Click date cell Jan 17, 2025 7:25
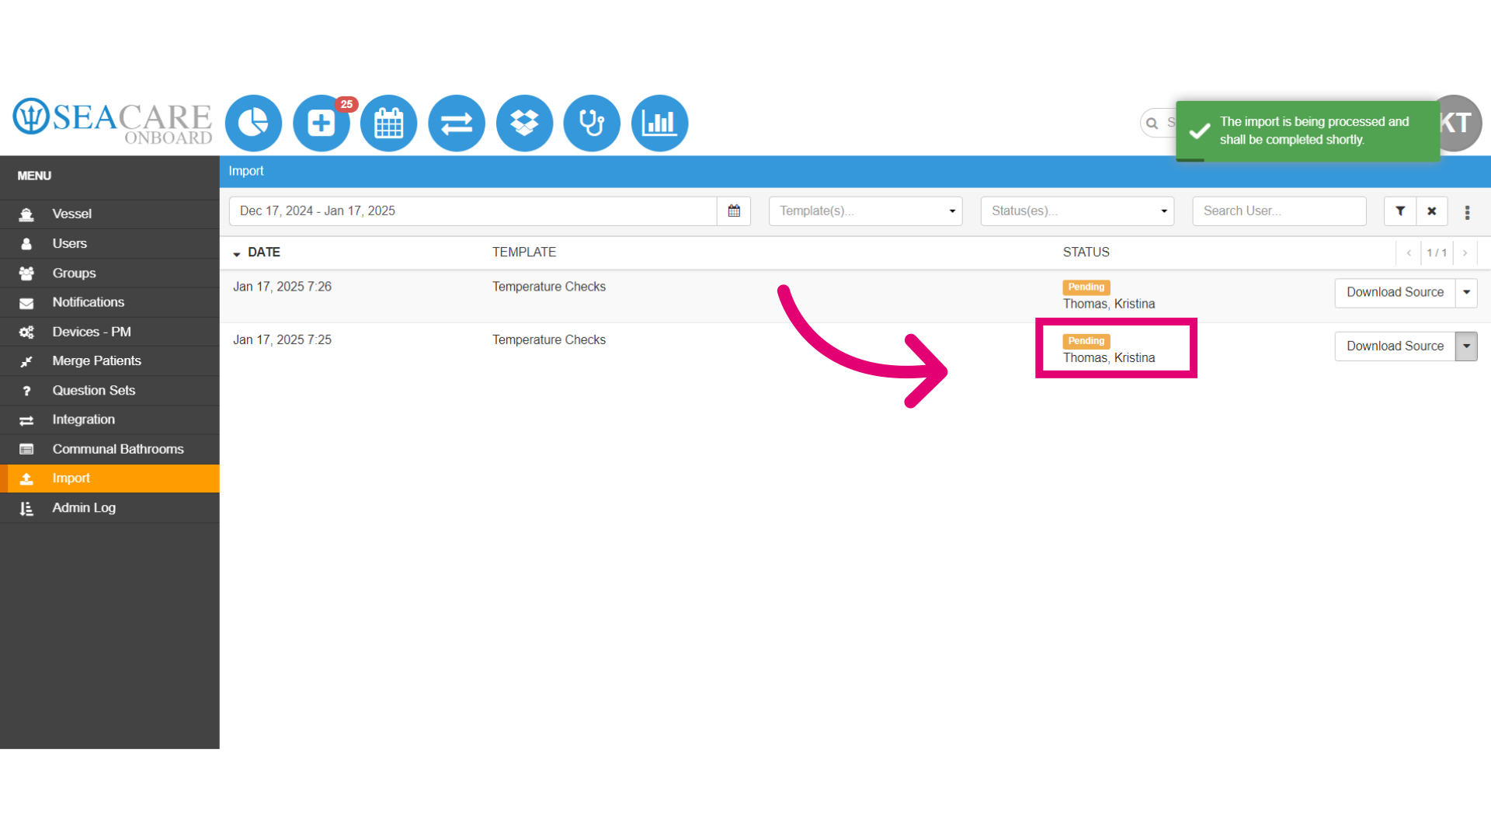1491x839 pixels. tap(282, 340)
